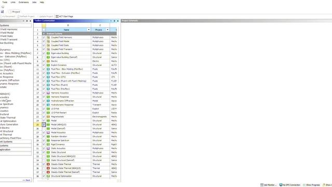
Task: Click the 'Multiphysics' cell of Harmonic Acoustics
Action: coord(100,93)
